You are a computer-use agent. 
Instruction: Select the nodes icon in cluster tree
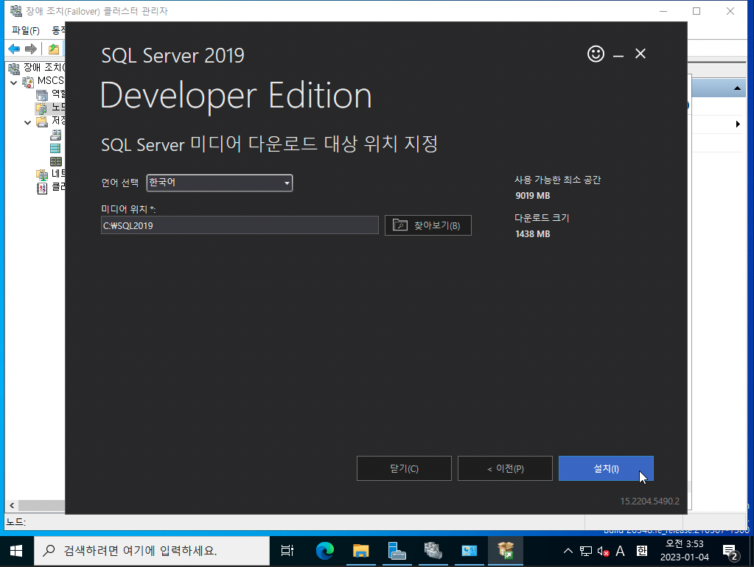[x=41, y=108]
